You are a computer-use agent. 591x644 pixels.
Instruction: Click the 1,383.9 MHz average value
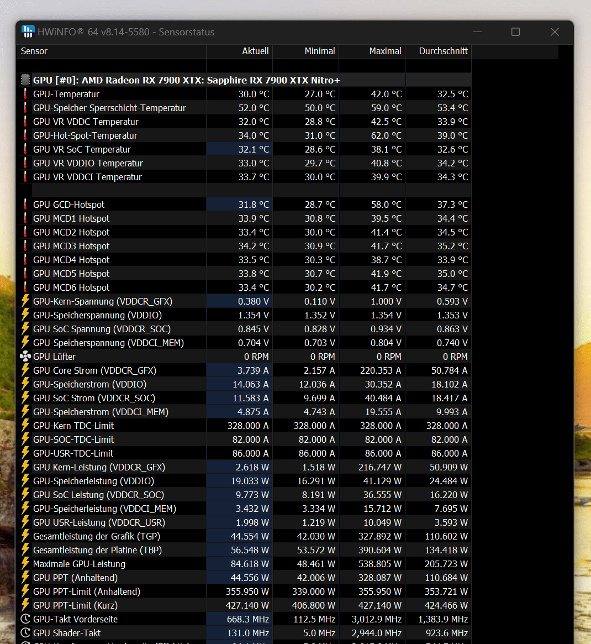pyautogui.click(x=443, y=619)
